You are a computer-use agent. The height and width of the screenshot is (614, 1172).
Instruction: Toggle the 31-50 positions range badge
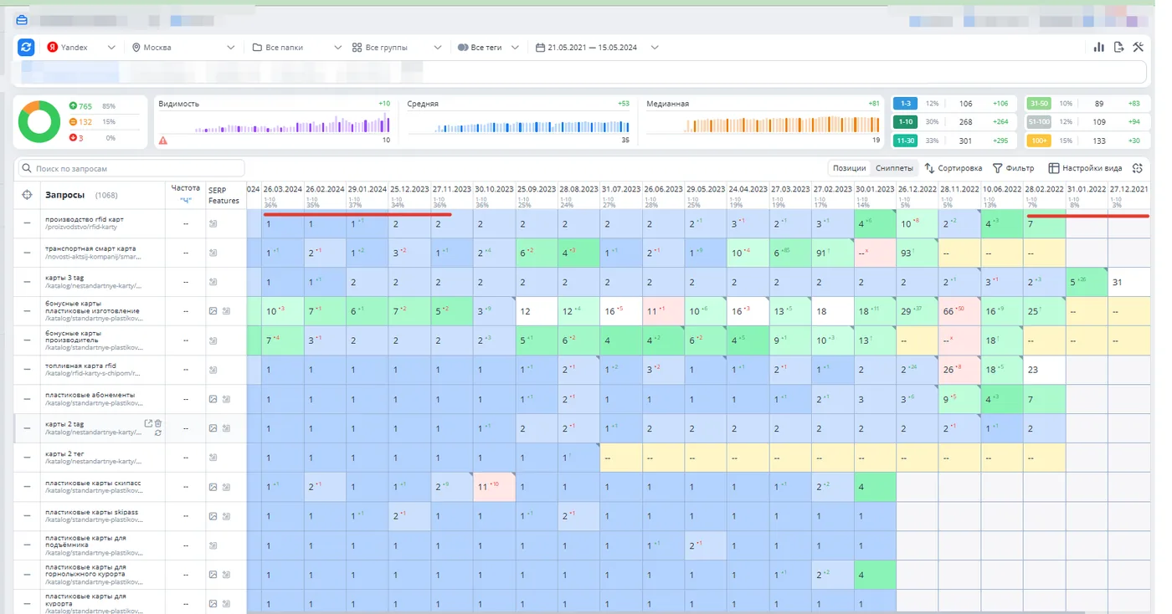click(1039, 104)
